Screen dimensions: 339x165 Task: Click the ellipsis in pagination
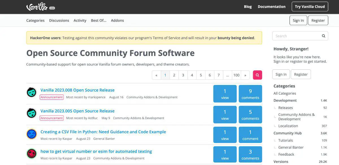(x=227, y=75)
